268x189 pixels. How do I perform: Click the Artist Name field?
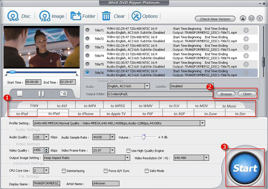pyautogui.click(x=105, y=183)
